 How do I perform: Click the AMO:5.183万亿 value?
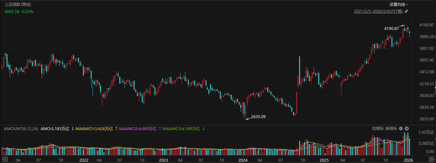coord(55,129)
